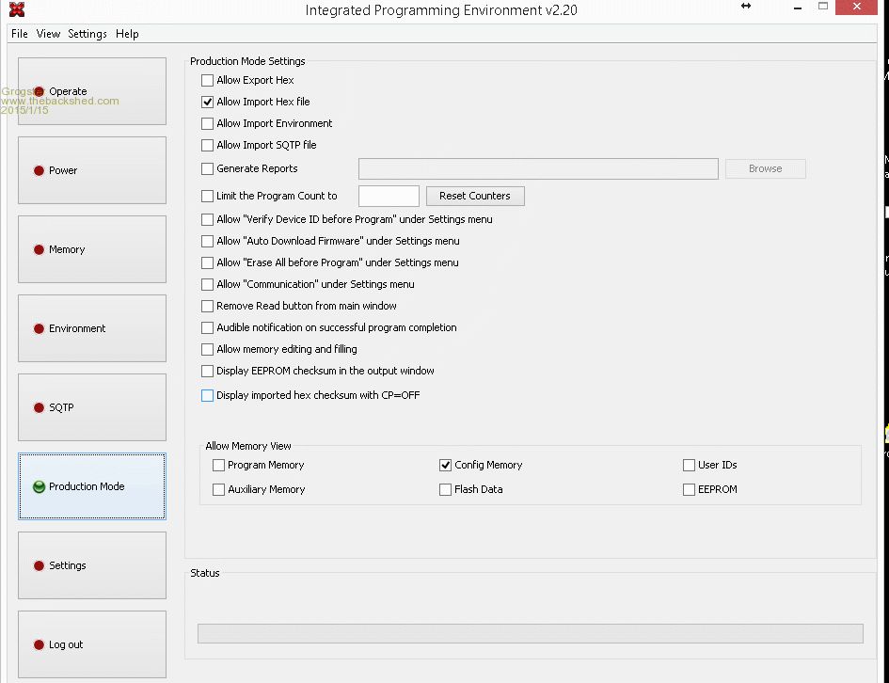The image size is (889, 683).
Task: Uncheck Allow Import Hex file
Action: 208,103
